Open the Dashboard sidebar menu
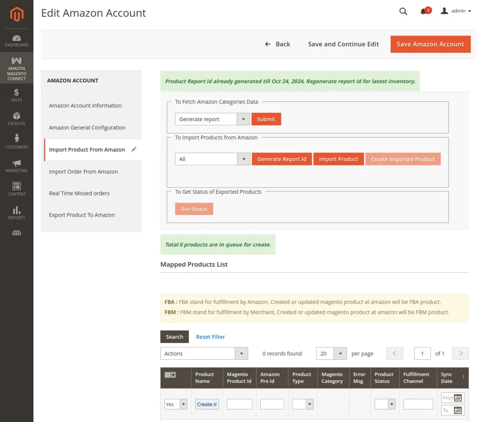Screen dimensions: 478x422 [x=16, y=40]
